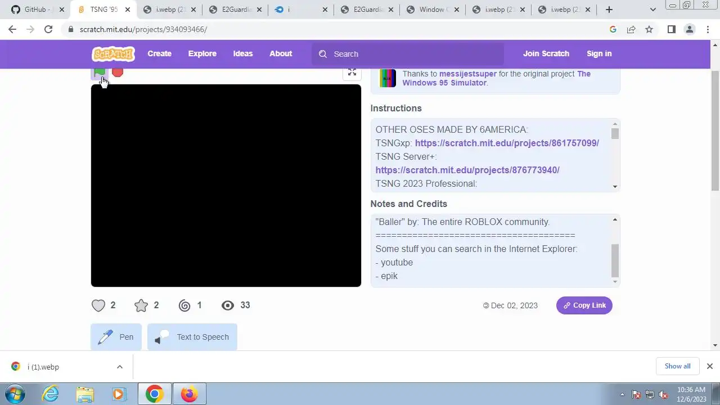Open a new tab with plus button
720x405 pixels.
[x=609, y=10]
